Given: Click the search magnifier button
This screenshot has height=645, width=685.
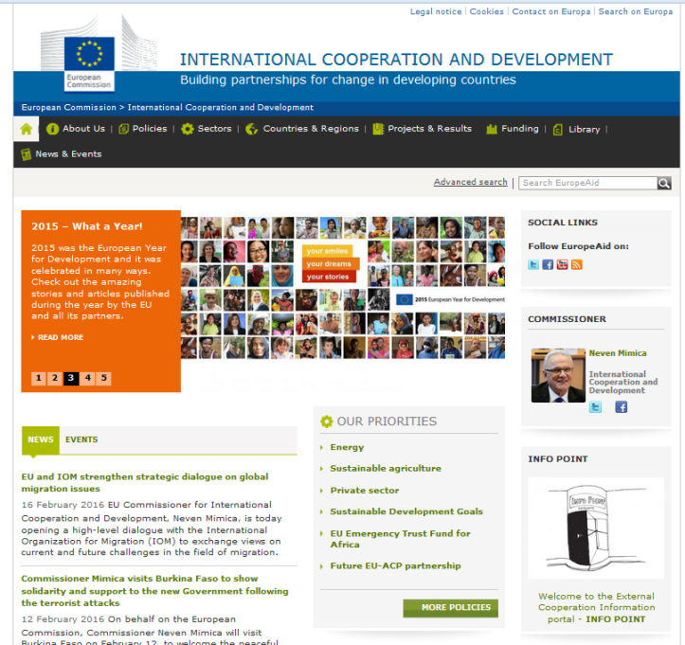Looking at the screenshot, I should coord(664,183).
